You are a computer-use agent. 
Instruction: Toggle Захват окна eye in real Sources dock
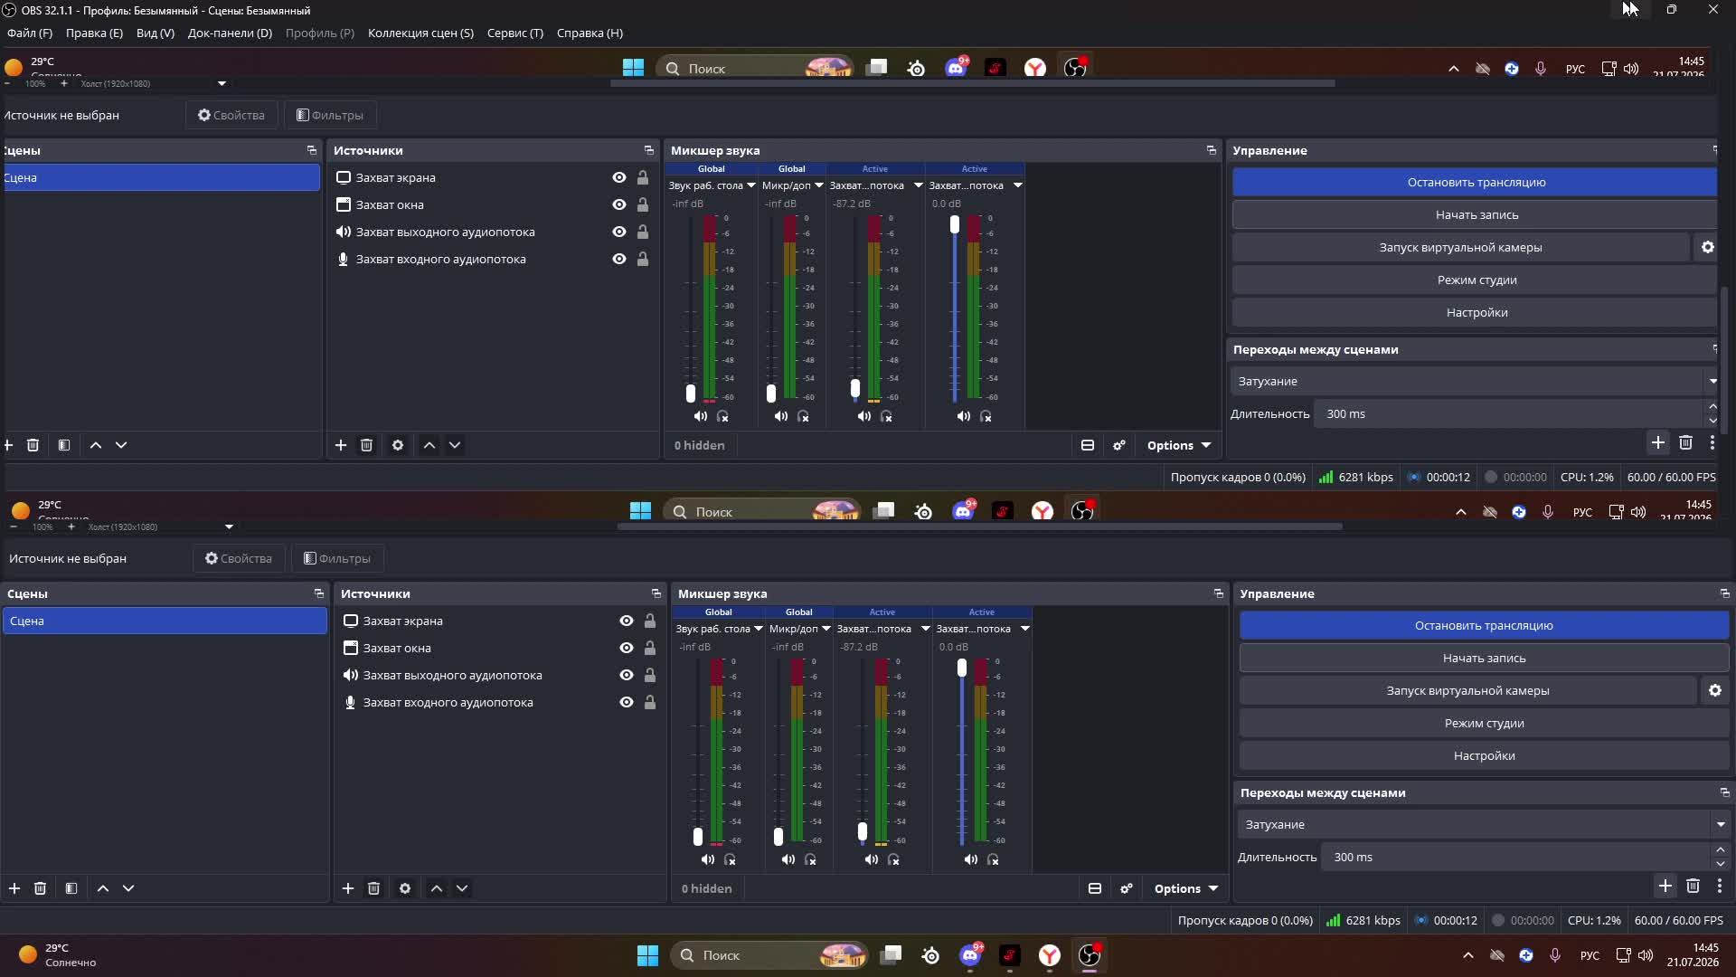pos(627,648)
